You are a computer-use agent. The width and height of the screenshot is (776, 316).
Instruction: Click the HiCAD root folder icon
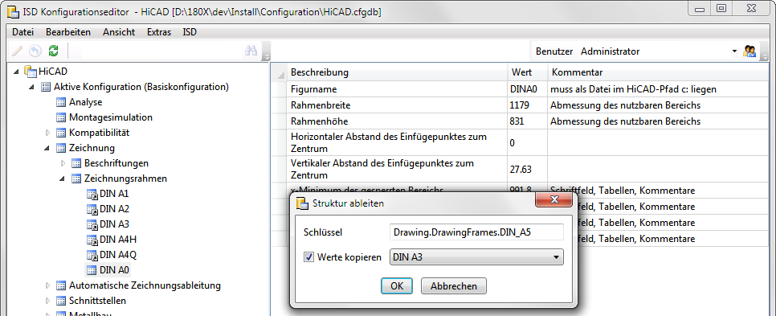(x=31, y=72)
